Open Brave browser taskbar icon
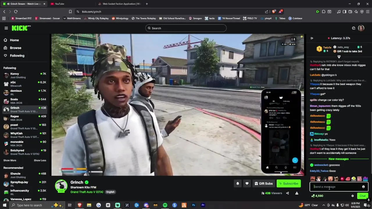Viewport: 372px width, 209px height. tap(79, 205)
